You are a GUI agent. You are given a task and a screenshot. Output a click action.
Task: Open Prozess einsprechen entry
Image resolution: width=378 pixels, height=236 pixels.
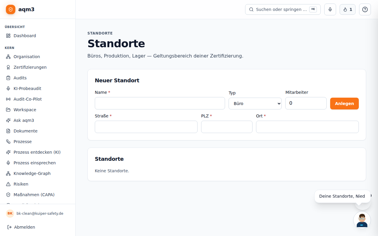38,163
